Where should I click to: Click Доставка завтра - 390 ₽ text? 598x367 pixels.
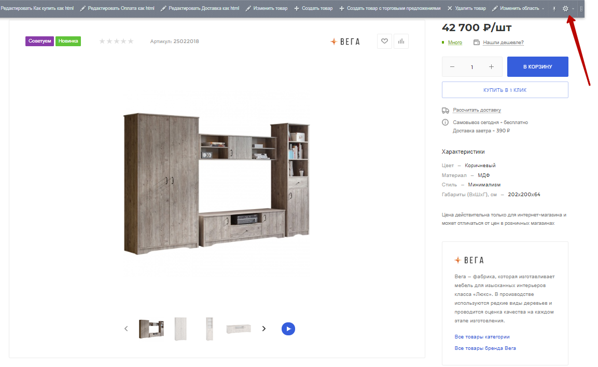[x=481, y=131]
